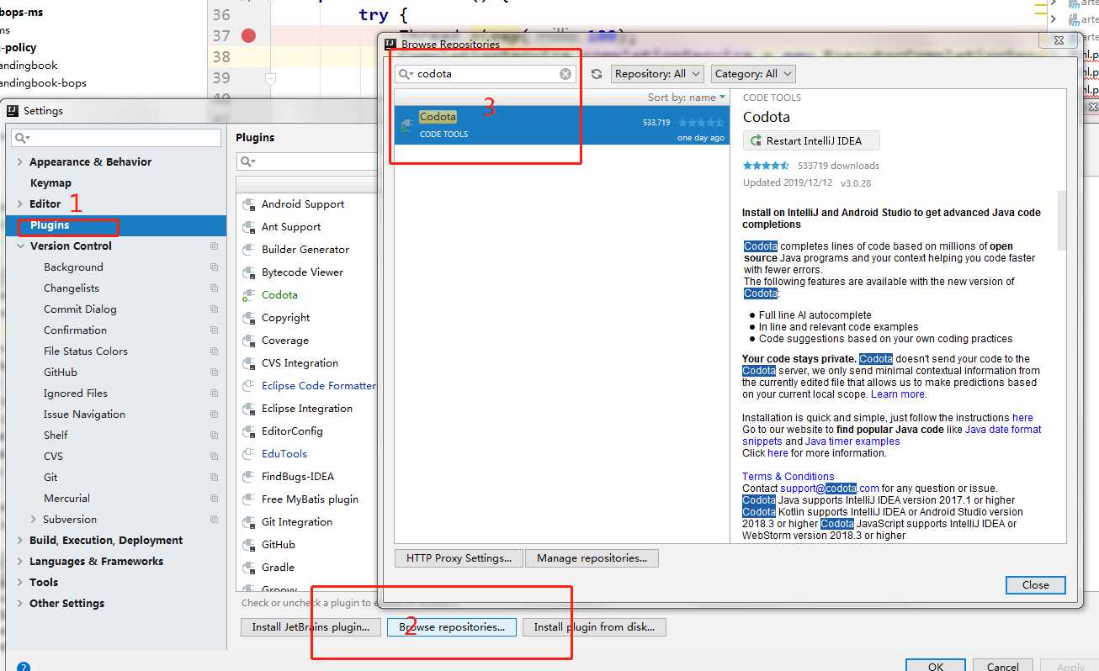1099x671 pixels.
Task: Click the EditorConfig plugin icon
Action: (x=248, y=431)
